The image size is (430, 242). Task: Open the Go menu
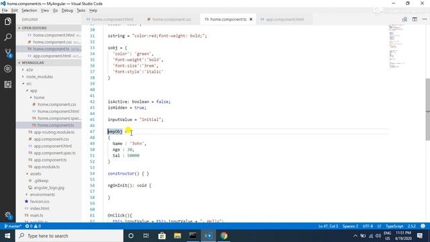click(x=55, y=11)
